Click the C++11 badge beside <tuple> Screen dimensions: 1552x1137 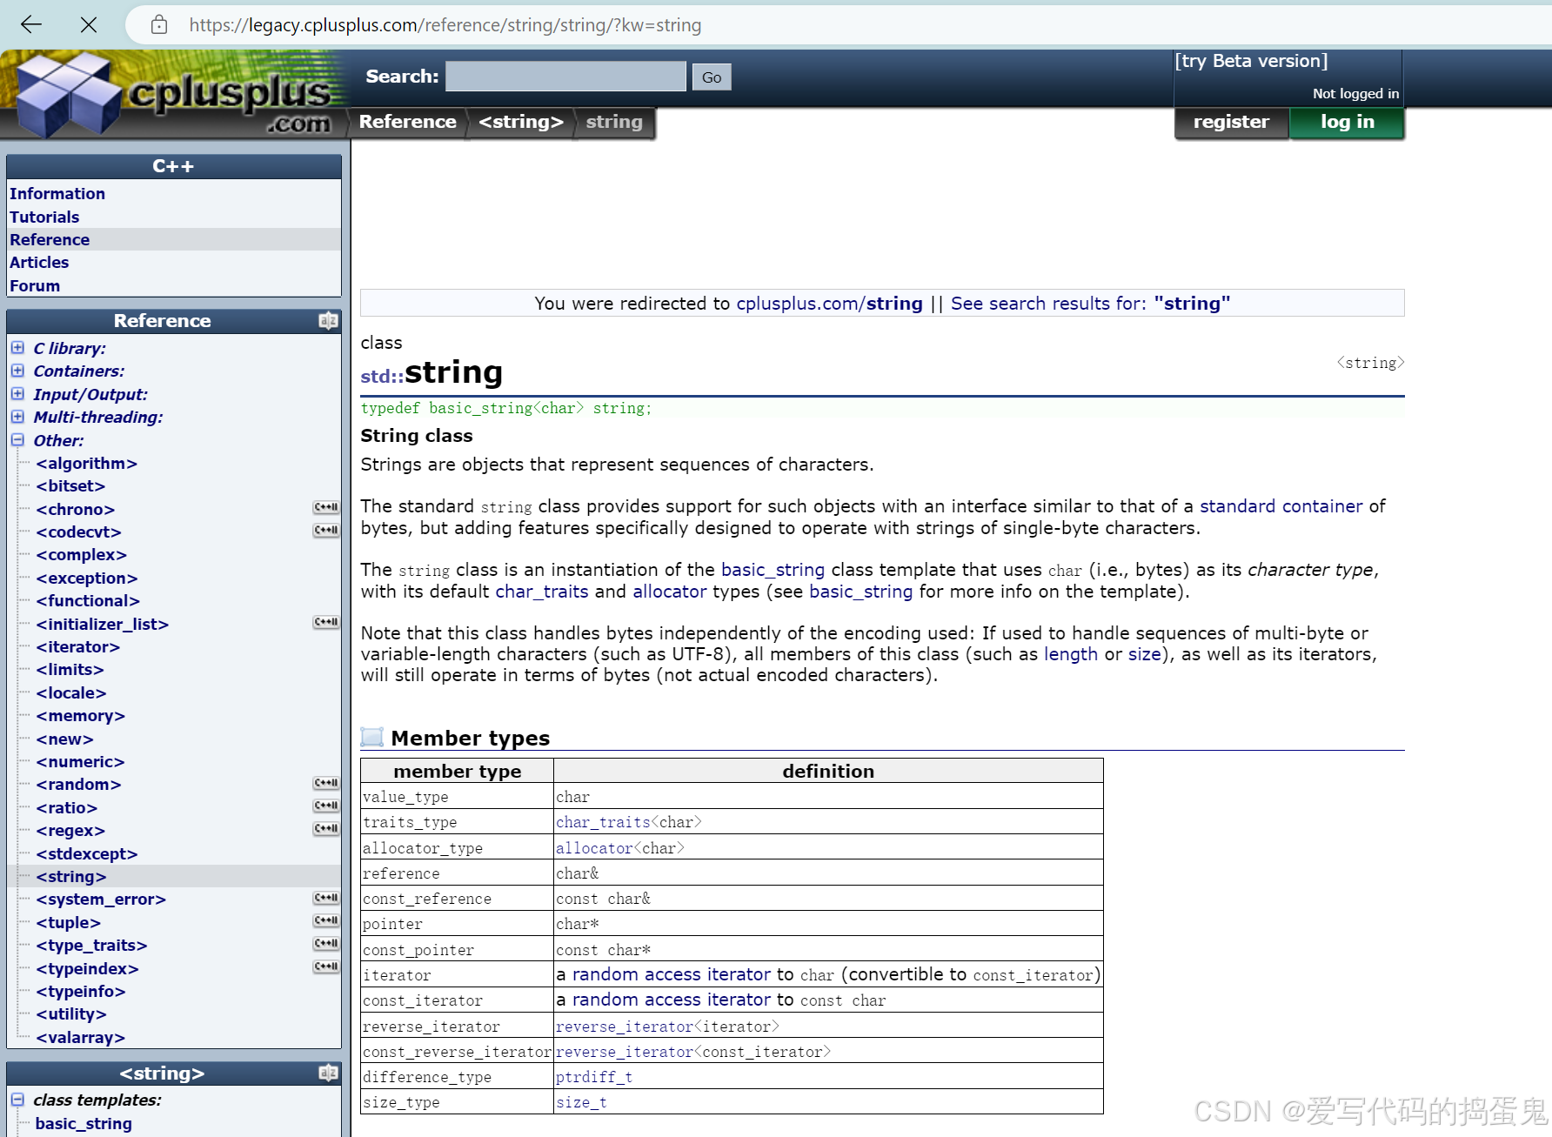click(325, 920)
